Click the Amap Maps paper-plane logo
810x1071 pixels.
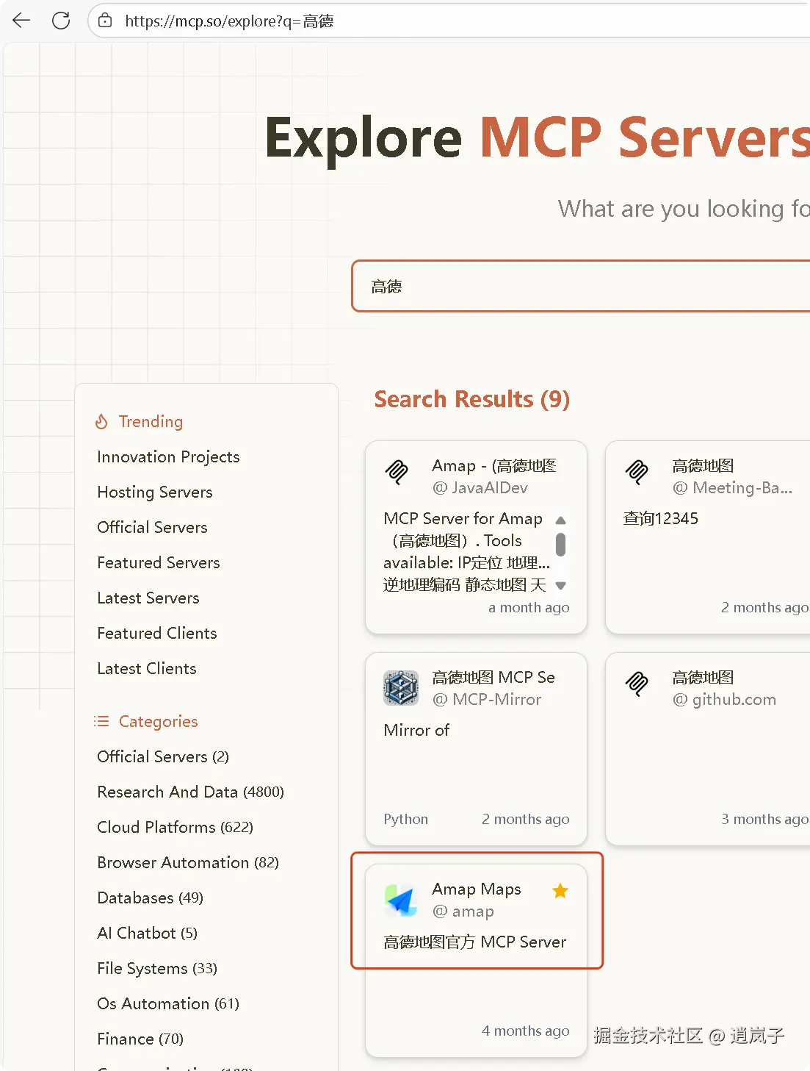(x=401, y=900)
